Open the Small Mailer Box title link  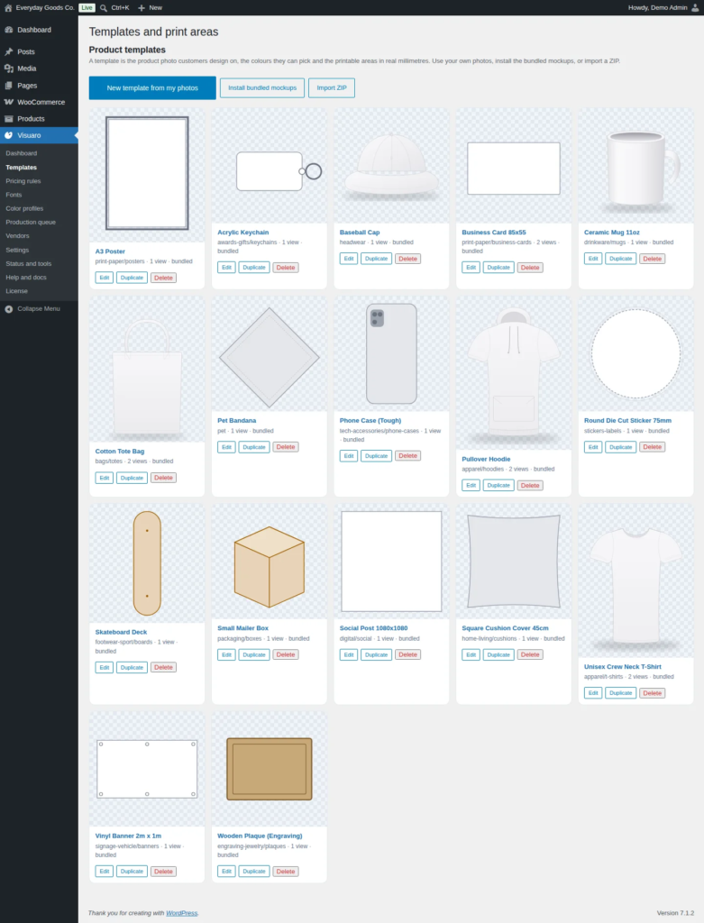(x=242, y=628)
